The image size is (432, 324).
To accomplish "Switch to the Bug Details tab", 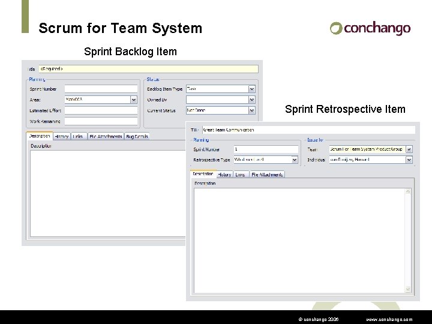I will point(137,136).
